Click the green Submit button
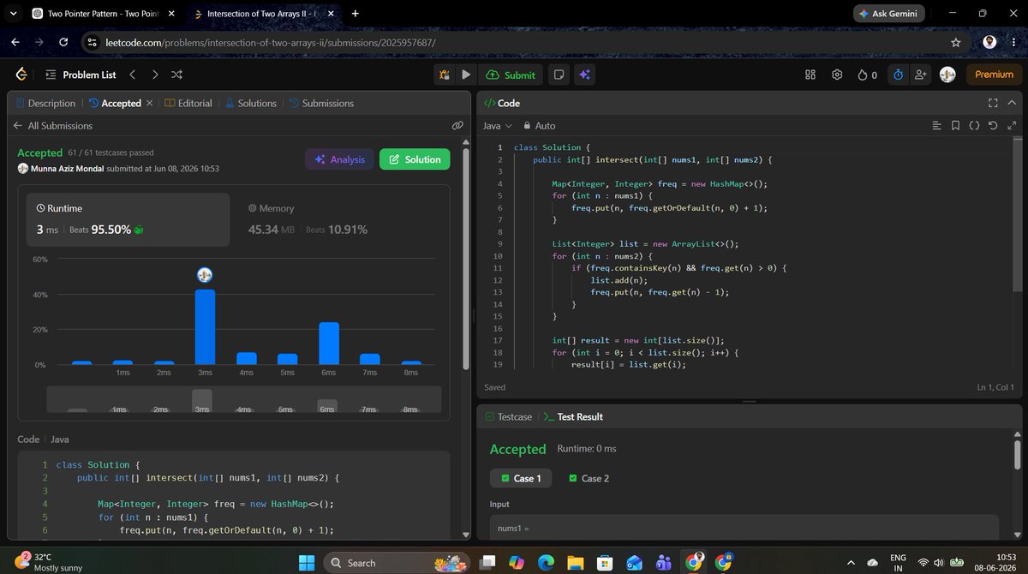This screenshot has height=574, width=1028. pyautogui.click(x=511, y=75)
